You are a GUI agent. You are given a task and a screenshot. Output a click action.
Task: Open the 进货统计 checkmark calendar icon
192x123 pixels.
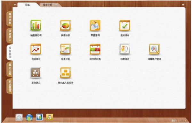pos(125,25)
